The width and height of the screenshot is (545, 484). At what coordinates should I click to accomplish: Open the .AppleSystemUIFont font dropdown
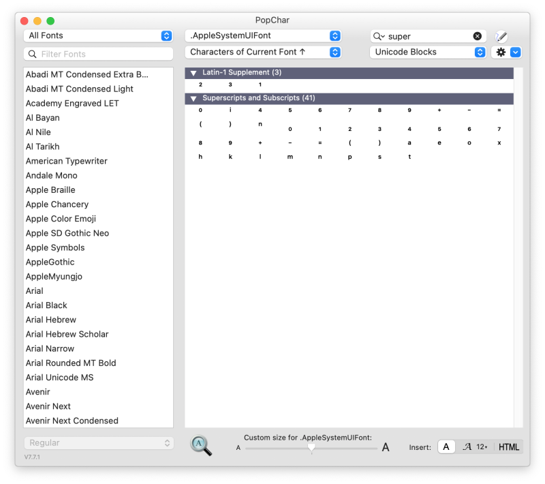tap(263, 35)
